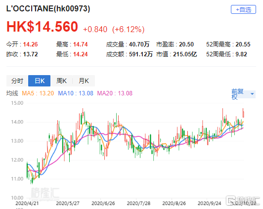Click the 15.00 y-axis price label

click(17, 103)
